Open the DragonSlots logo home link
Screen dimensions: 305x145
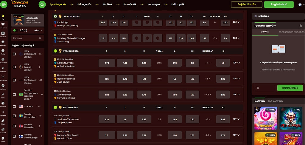[20, 4]
